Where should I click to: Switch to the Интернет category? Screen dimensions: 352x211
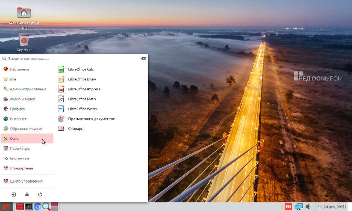click(27, 119)
